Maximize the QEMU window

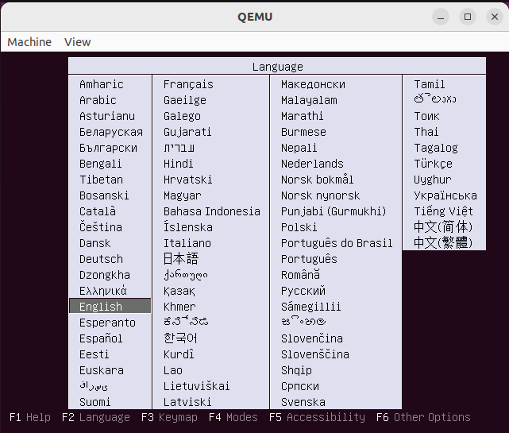[x=468, y=17]
